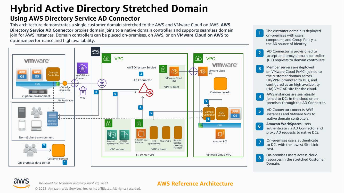
Task: Select the SQL server box
Action: (222, 114)
